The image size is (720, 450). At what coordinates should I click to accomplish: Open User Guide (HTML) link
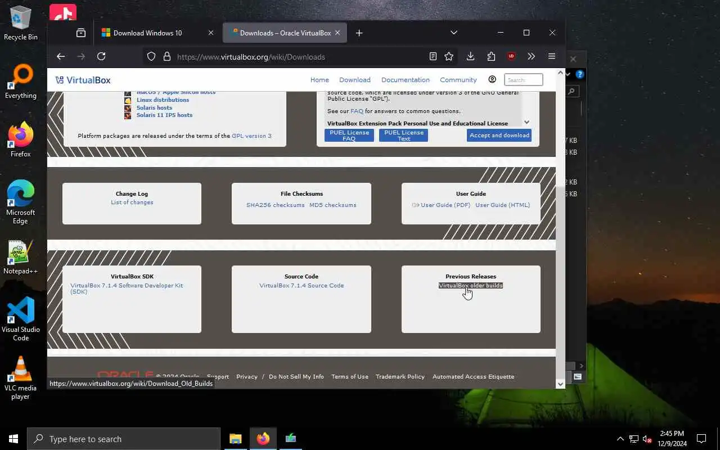(x=503, y=205)
